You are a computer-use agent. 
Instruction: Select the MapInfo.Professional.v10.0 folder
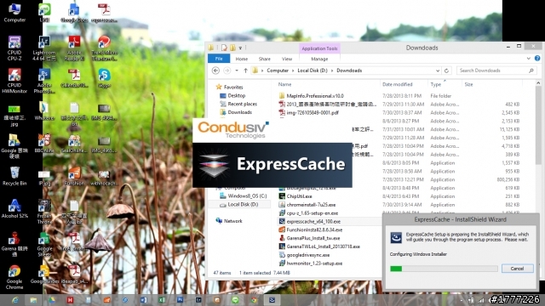[315, 96]
